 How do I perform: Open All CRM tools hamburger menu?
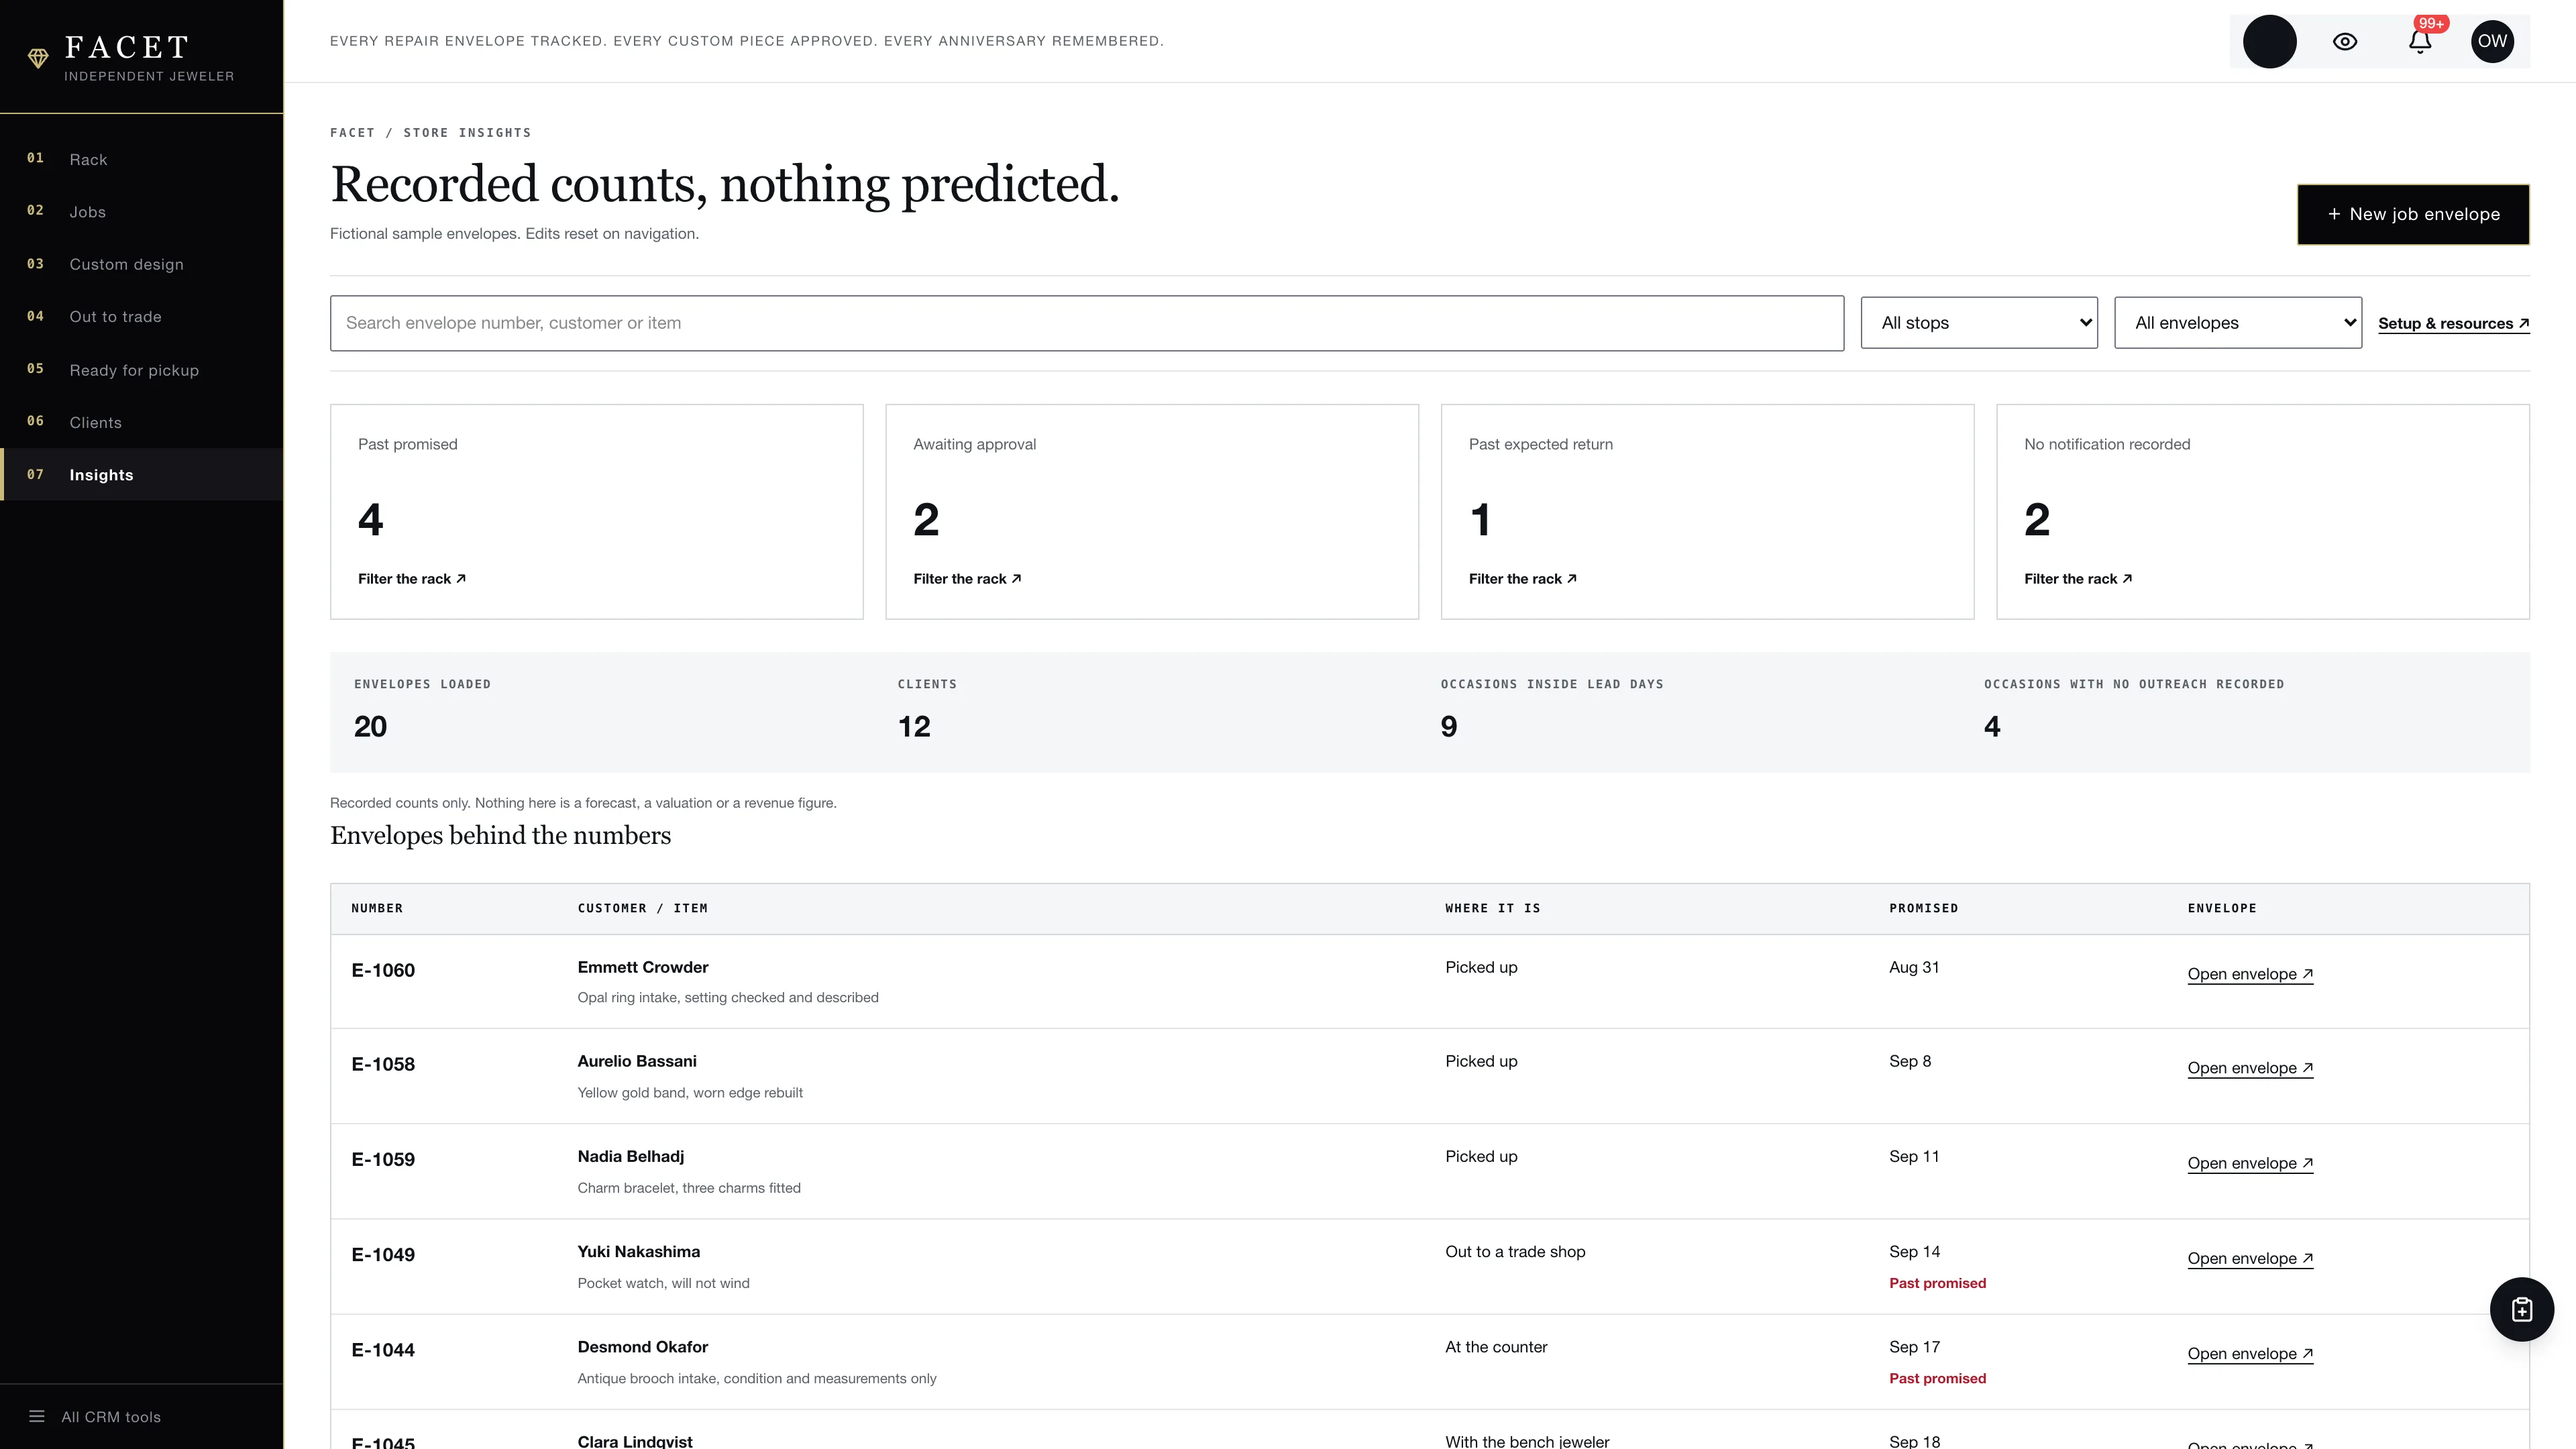(95, 1416)
